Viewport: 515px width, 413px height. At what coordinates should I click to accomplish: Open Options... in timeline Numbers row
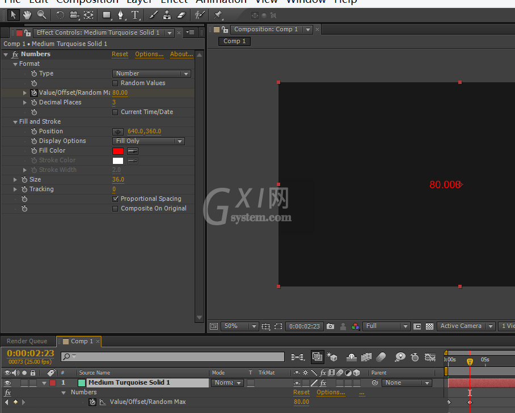tap(331, 393)
